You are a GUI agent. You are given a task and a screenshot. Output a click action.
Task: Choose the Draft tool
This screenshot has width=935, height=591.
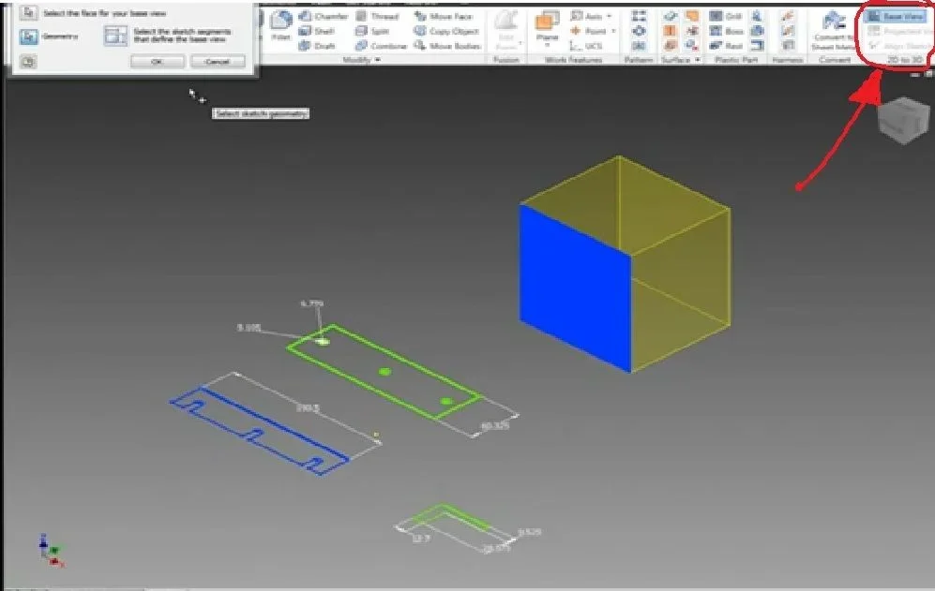(317, 46)
